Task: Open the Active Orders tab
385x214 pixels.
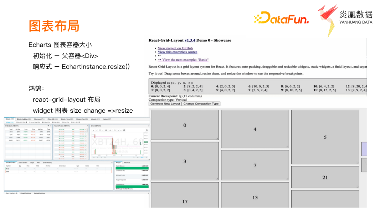Action: [23, 163]
